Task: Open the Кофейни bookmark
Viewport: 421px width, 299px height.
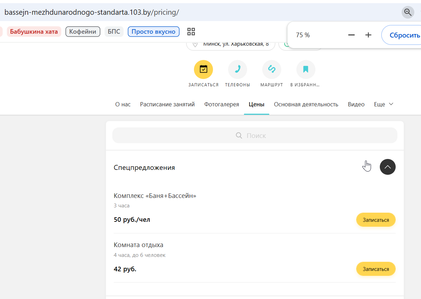Action: [x=83, y=32]
